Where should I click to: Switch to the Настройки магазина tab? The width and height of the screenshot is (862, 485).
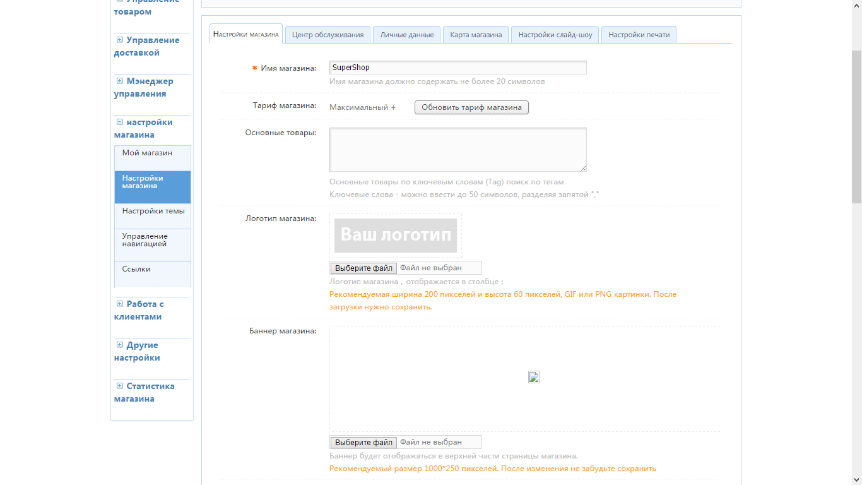pos(246,34)
